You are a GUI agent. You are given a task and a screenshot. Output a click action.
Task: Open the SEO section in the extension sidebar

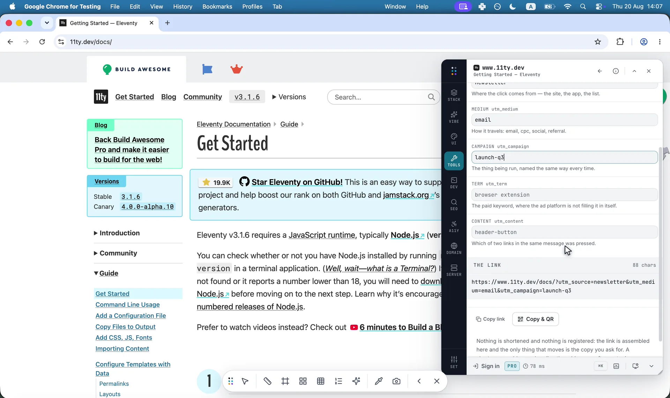[x=454, y=205]
